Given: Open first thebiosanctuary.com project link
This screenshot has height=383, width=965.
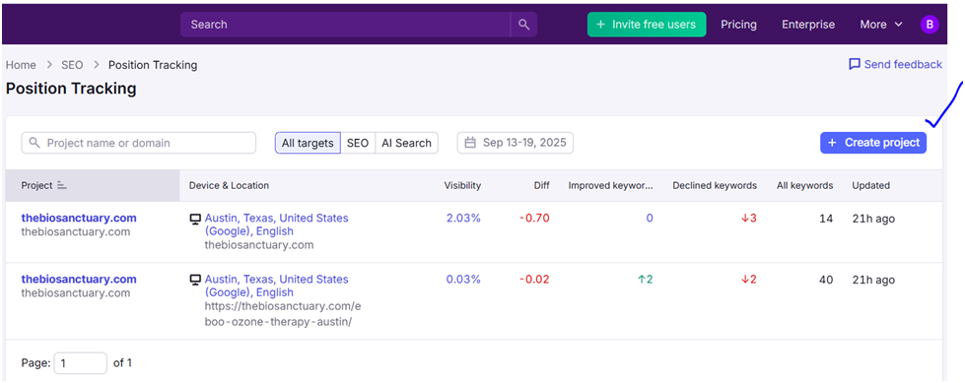Looking at the screenshot, I should [x=79, y=218].
